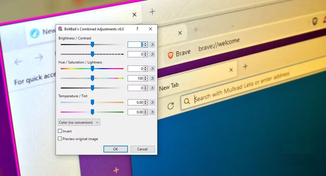Viewport: 326px width, 176px height.
Task: Click the X closing the New Tab tab
Action: click(231, 70)
